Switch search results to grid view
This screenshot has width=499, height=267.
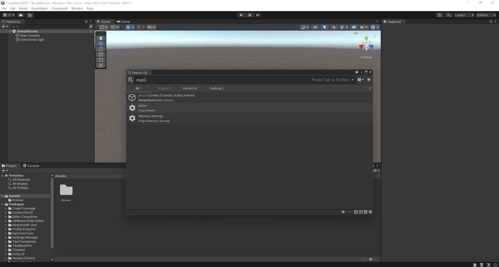click(x=361, y=212)
